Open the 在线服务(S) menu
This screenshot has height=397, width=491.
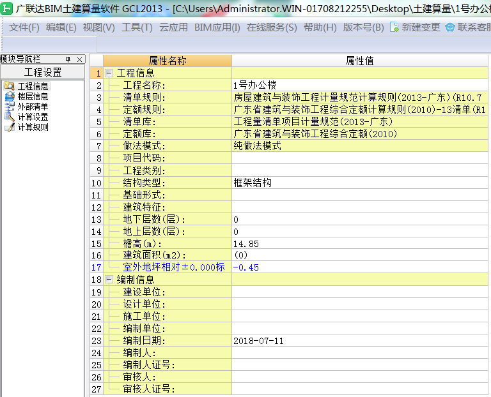272,27
